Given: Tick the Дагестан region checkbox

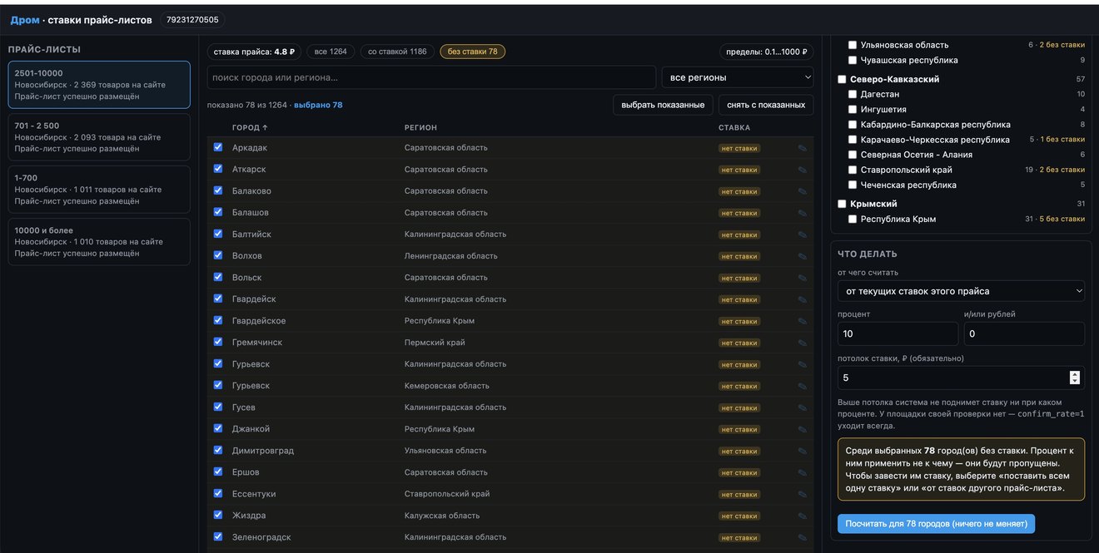Looking at the screenshot, I should pyautogui.click(x=853, y=94).
